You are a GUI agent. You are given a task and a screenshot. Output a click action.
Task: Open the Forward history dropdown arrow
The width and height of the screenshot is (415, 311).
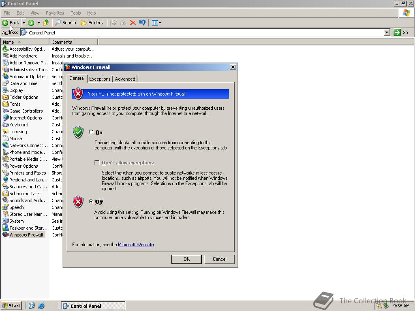point(39,23)
